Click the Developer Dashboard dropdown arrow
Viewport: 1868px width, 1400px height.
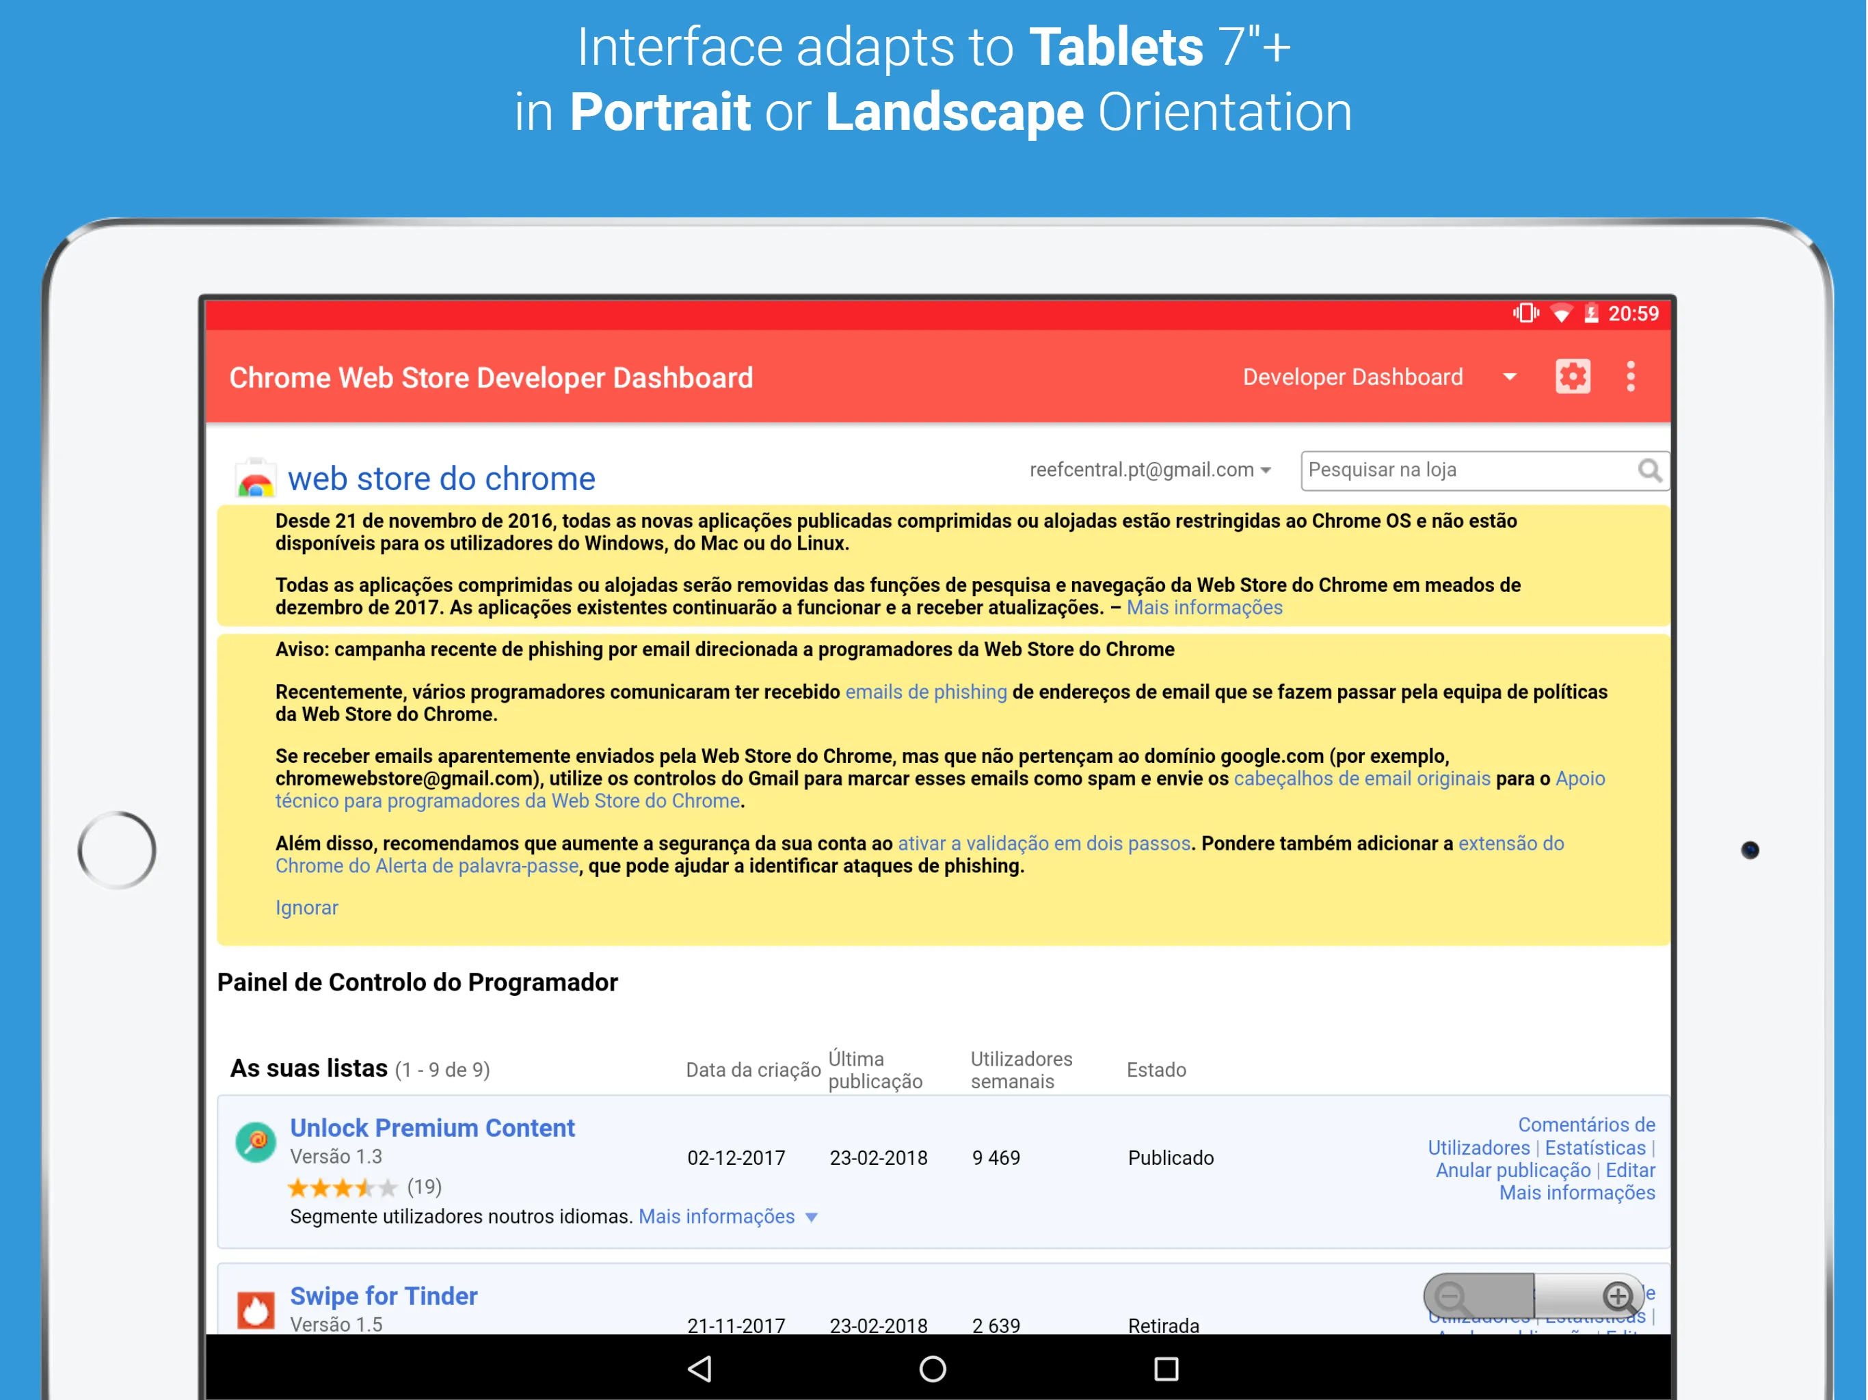1515,378
